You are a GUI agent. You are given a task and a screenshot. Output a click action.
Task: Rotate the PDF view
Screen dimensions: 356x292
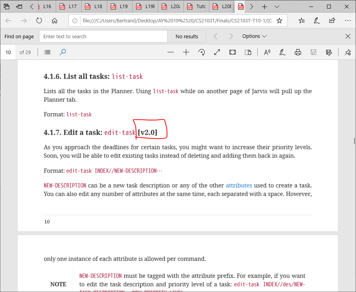202,53
